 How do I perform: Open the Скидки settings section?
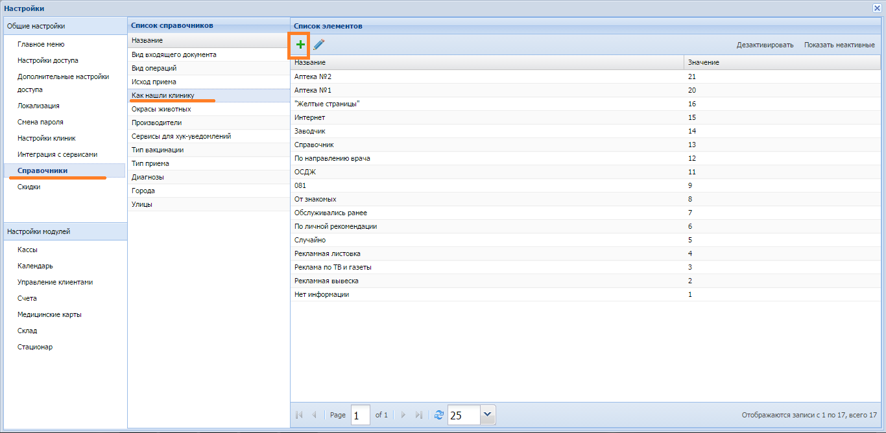click(29, 187)
